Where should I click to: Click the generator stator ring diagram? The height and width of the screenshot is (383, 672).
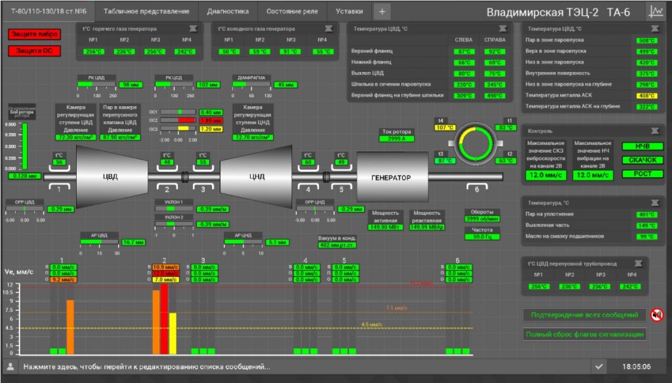pyautogui.click(x=476, y=144)
